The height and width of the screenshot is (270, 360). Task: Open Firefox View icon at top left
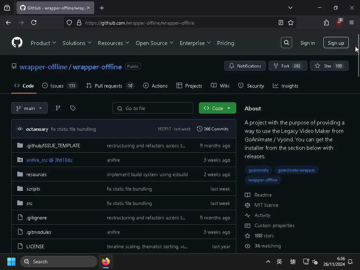pos(7,8)
